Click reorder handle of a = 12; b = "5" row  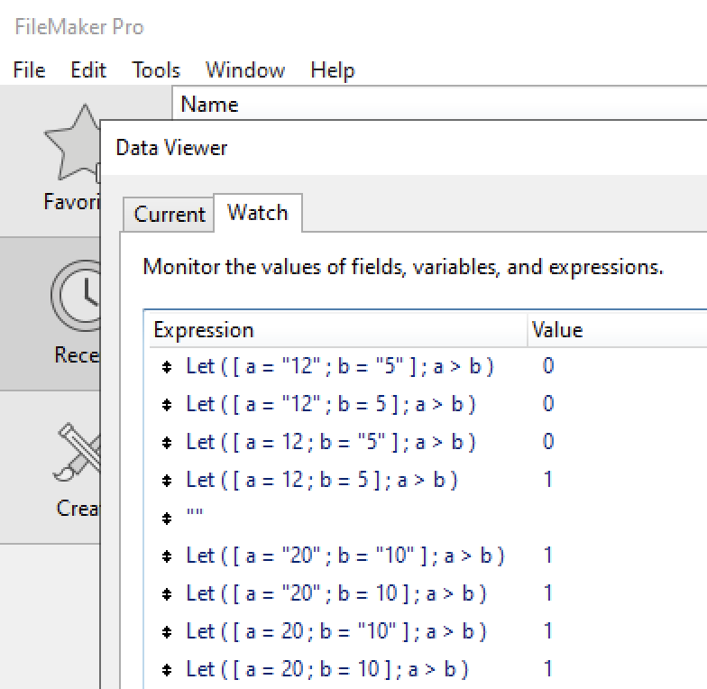pos(167,443)
